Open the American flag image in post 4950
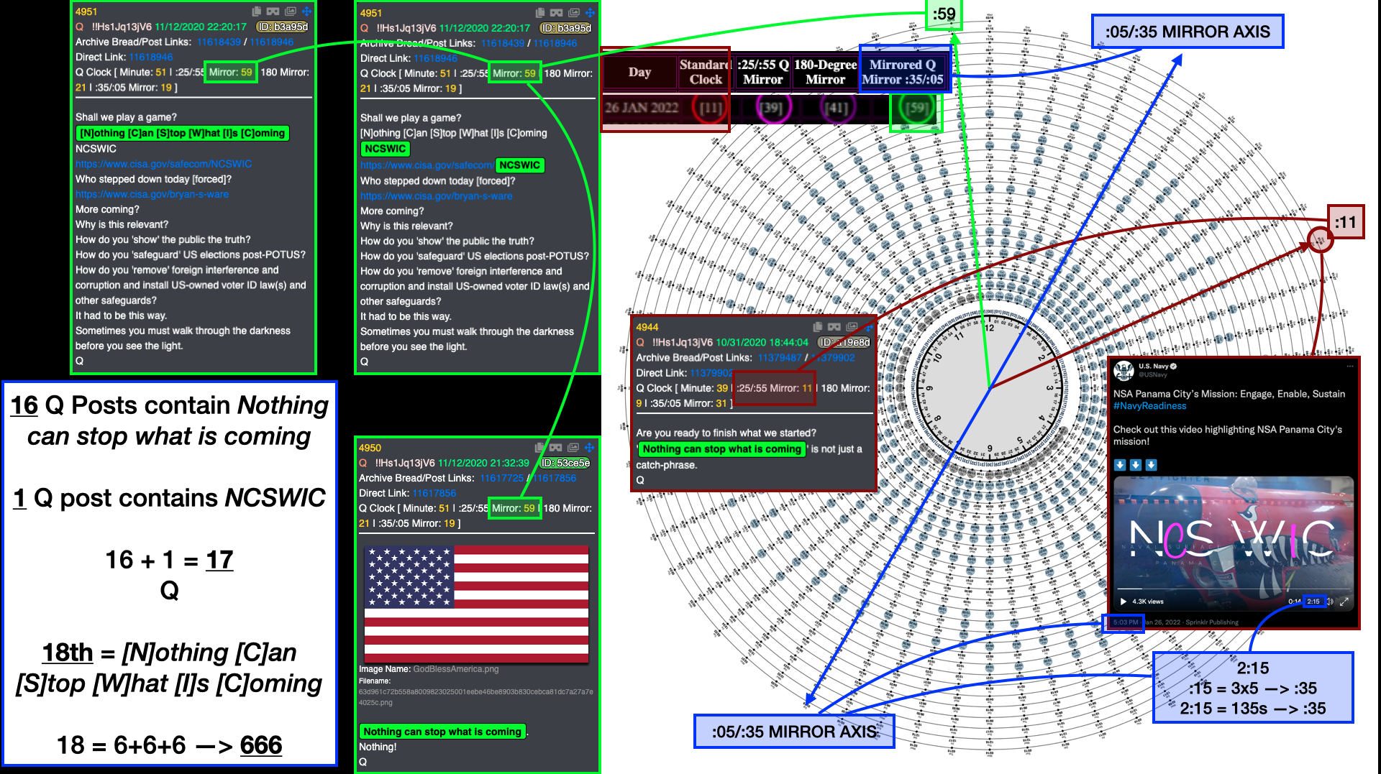The image size is (1381, 774). point(477,604)
